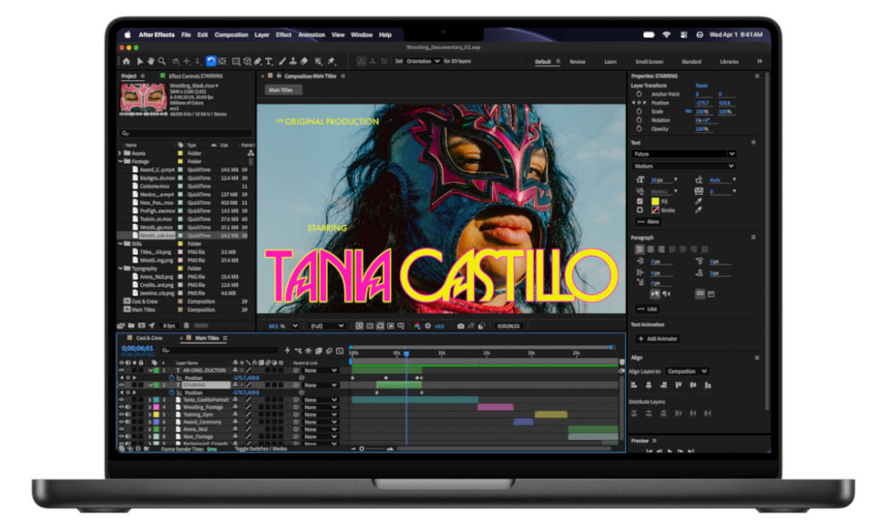Select the Home icon in toolbar
The image size is (882, 529).
click(x=126, y=62)
